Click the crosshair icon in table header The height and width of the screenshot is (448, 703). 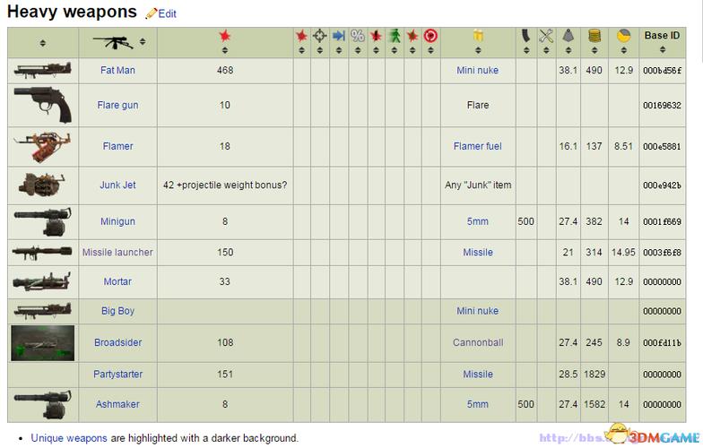[319, 36]
